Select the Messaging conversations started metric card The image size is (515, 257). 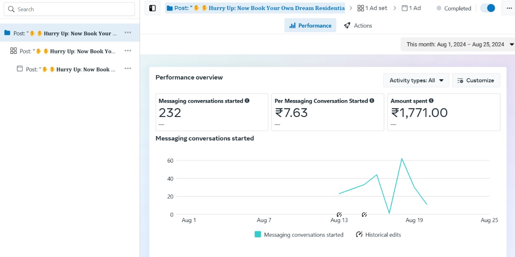212,112
